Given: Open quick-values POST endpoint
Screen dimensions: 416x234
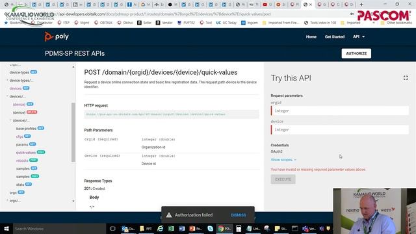Looking at the screenshot, I should 31,153.
